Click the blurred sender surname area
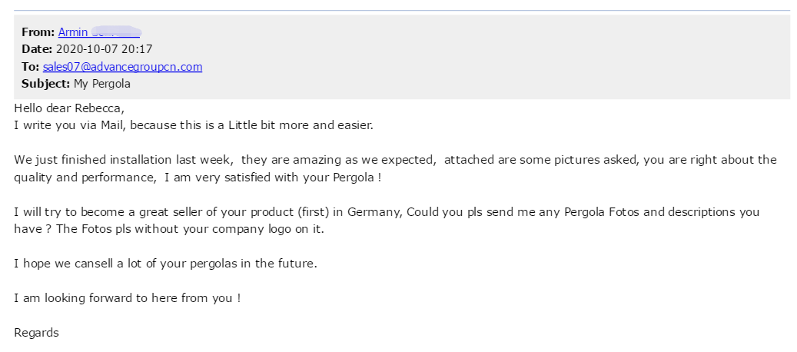The image size is (797, 352). 115,32
